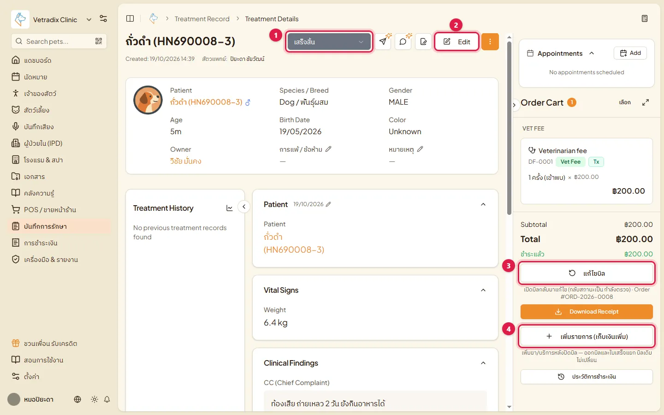Open POS / ขายหน้าร้าน menu item

pos(59,210)
